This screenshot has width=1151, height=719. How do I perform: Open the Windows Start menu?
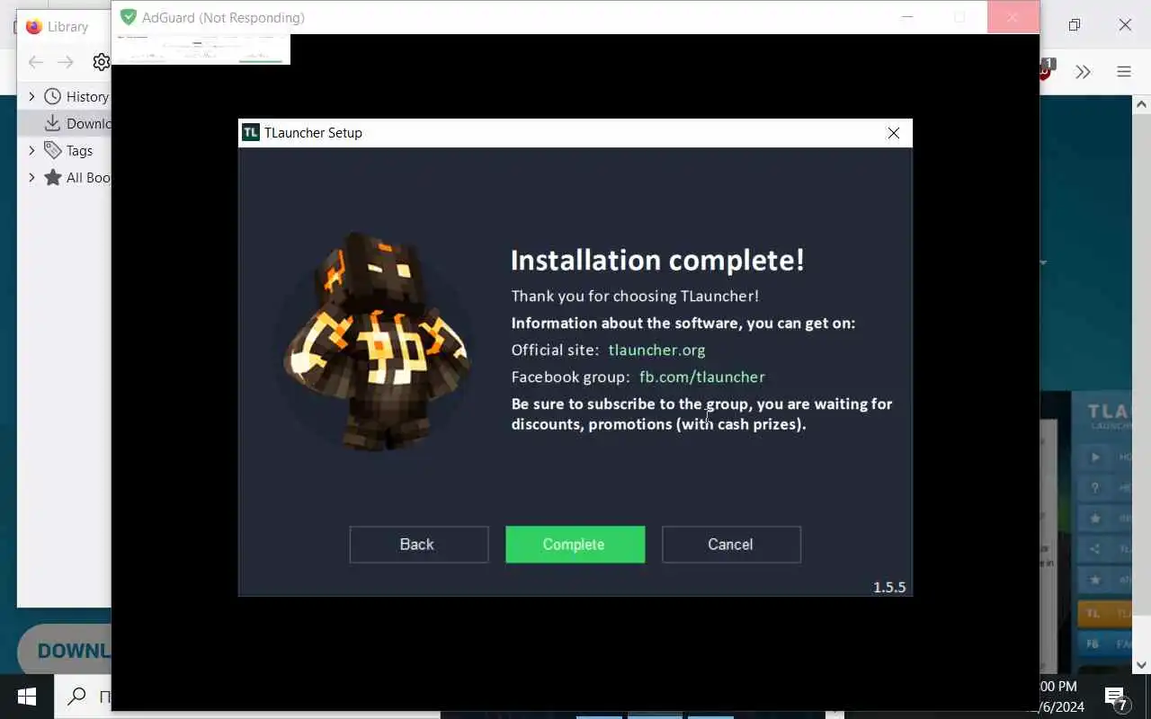(x=27, y=697)
